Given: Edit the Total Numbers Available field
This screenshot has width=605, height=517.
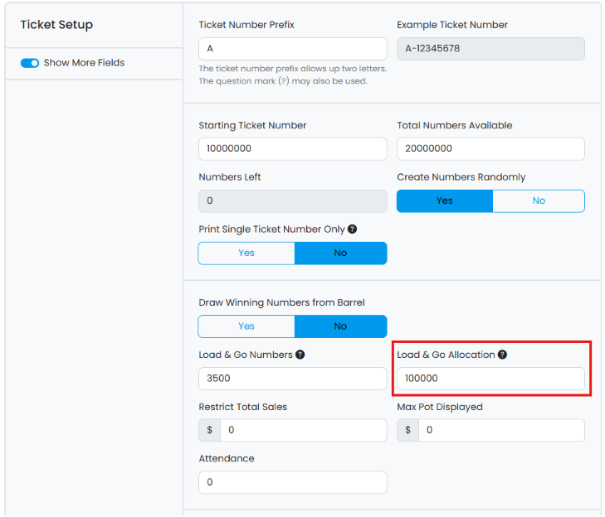Looking at the screenshot, I should [x=490, y=149].
